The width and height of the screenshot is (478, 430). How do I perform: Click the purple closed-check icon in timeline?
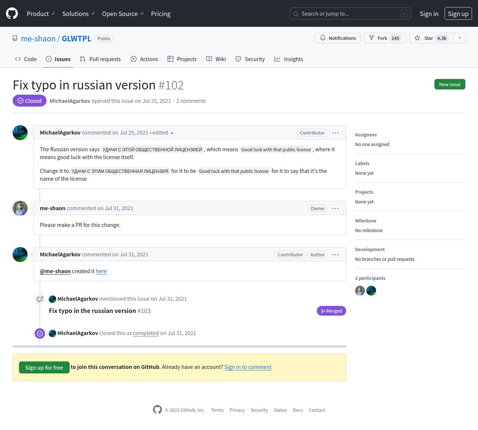(40, 333)
